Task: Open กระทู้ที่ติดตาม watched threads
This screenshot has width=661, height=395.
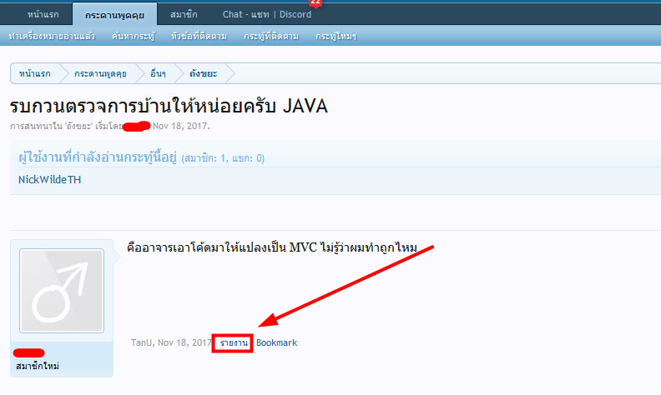Action: coord(271,37)
